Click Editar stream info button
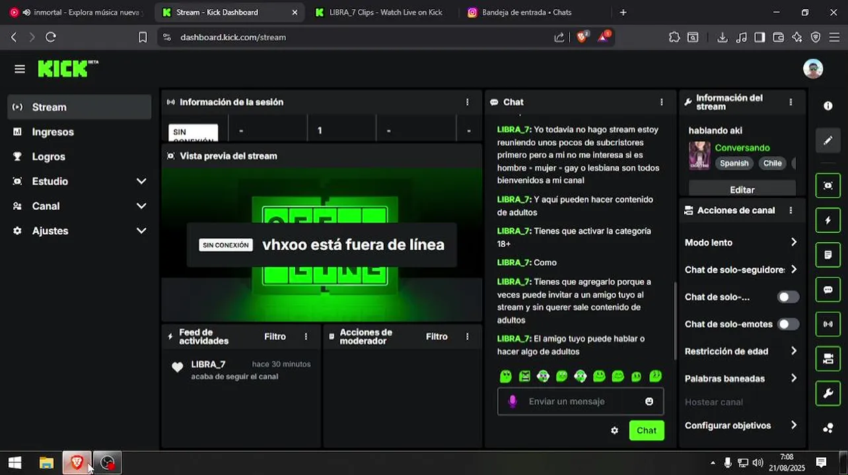 coord(742,189)
